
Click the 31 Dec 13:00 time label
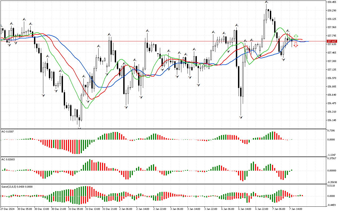coord(93,209)
